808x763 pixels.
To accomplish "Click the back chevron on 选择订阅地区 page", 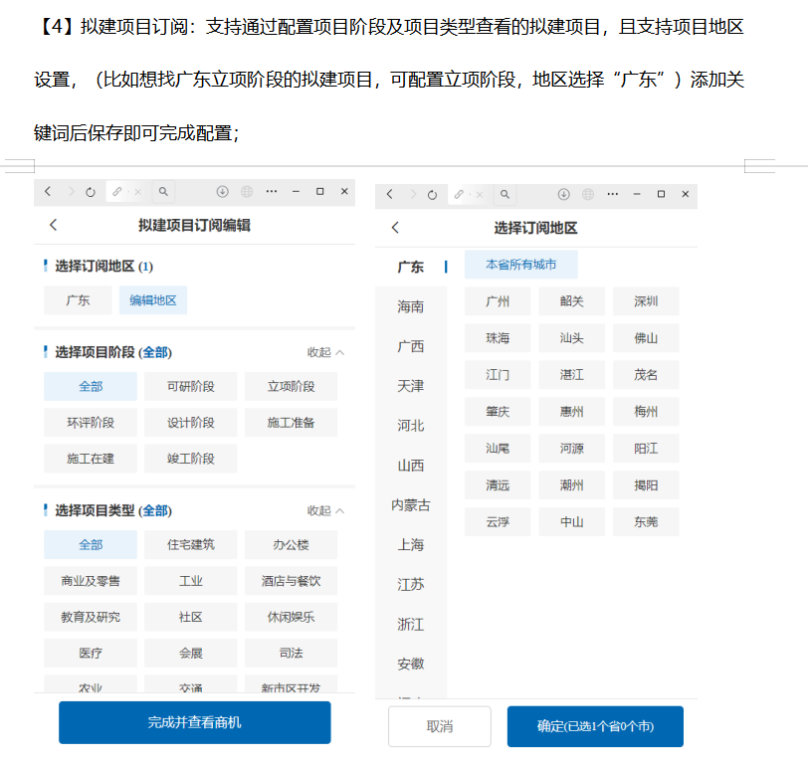I will click(x=395, y=226).
